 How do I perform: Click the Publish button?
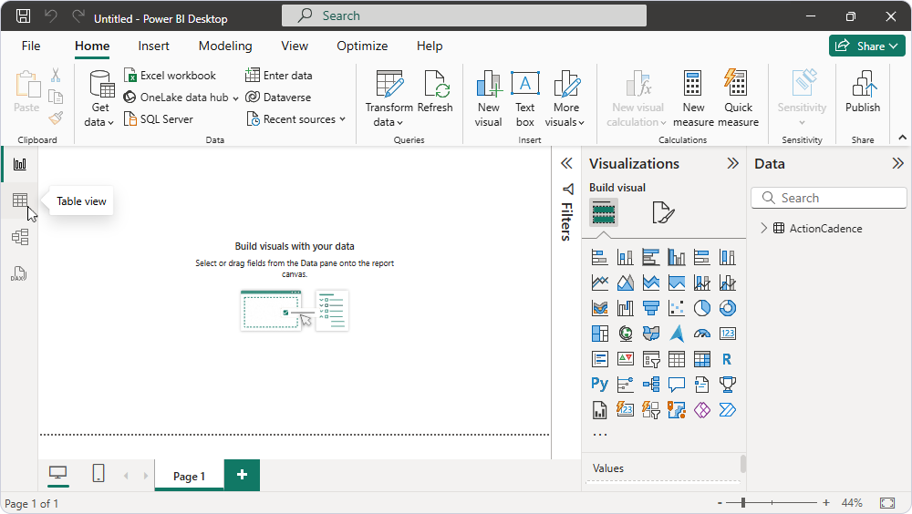pos(863,91)
